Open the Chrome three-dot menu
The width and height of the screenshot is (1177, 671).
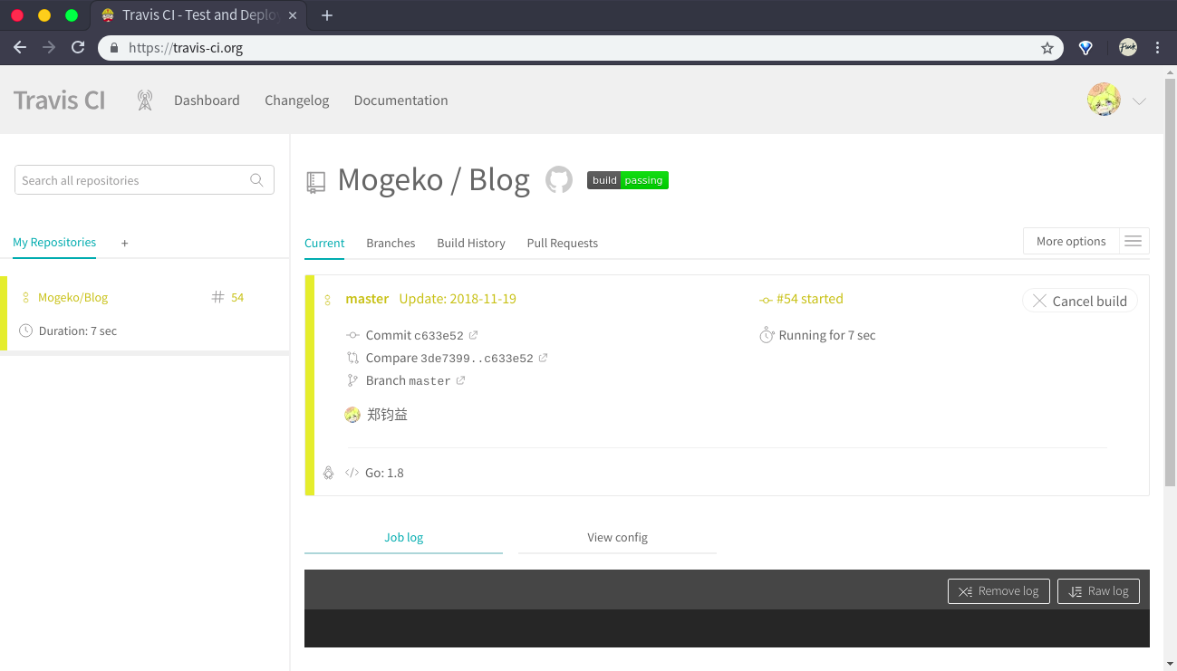click(1158, 48)
